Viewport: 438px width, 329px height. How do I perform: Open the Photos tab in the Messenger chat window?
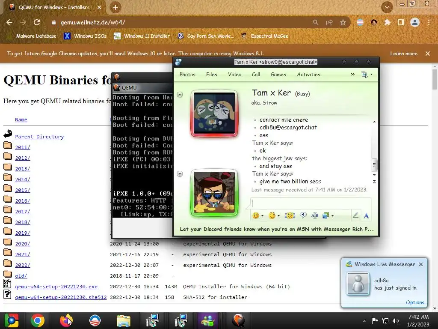[187, 75]
